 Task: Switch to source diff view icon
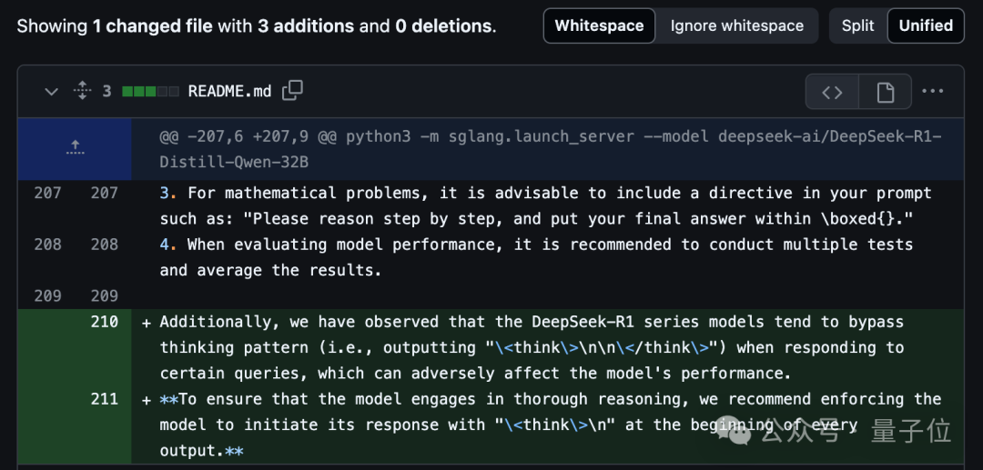point(832,92)
